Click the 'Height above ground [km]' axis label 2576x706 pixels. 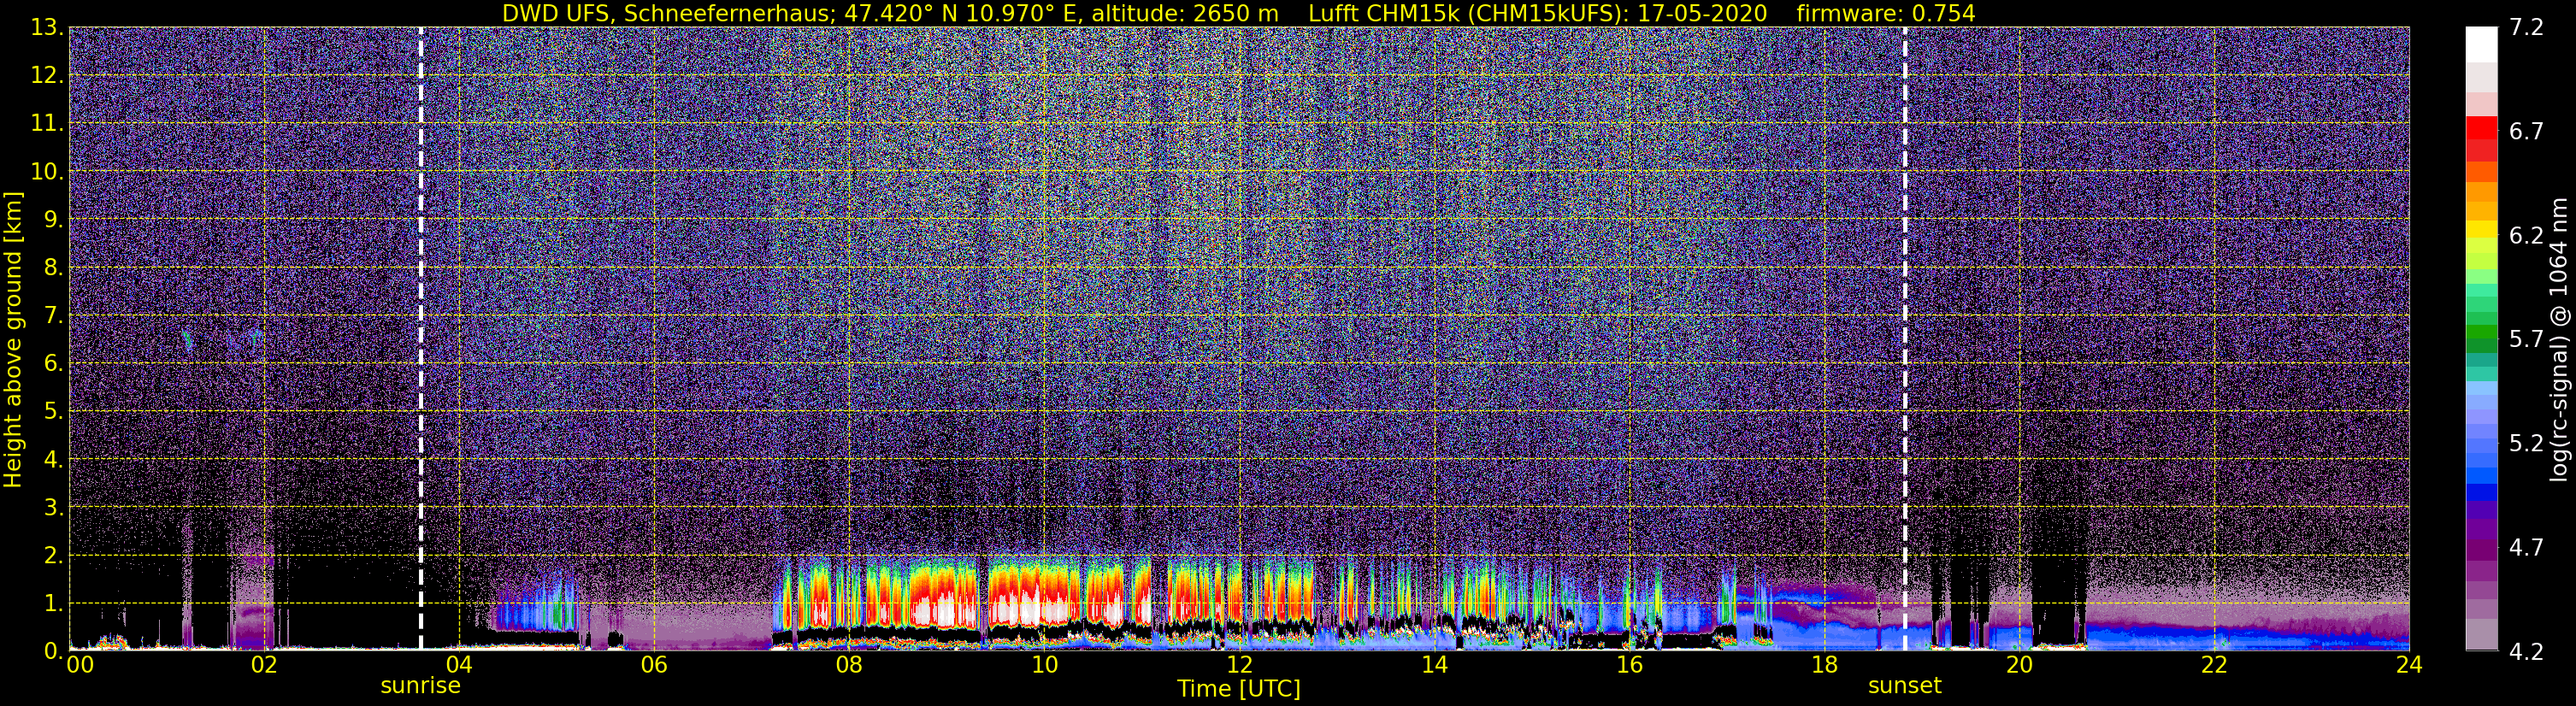click(13, 340)
